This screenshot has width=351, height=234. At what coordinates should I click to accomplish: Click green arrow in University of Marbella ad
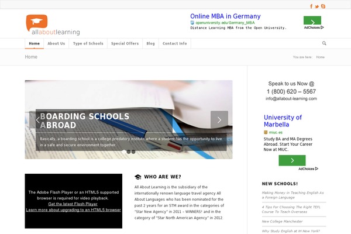pyautogui.click(x=292, y=160)
